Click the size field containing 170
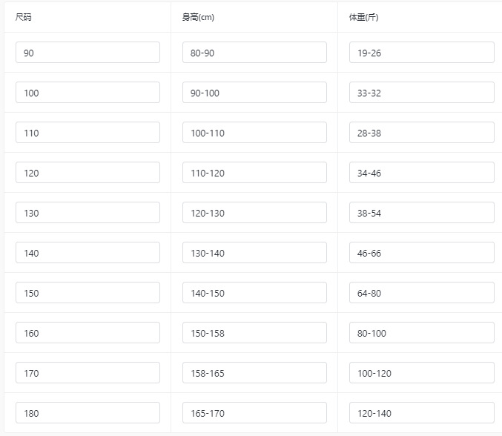The image size is (502, 436). [87, 373]
